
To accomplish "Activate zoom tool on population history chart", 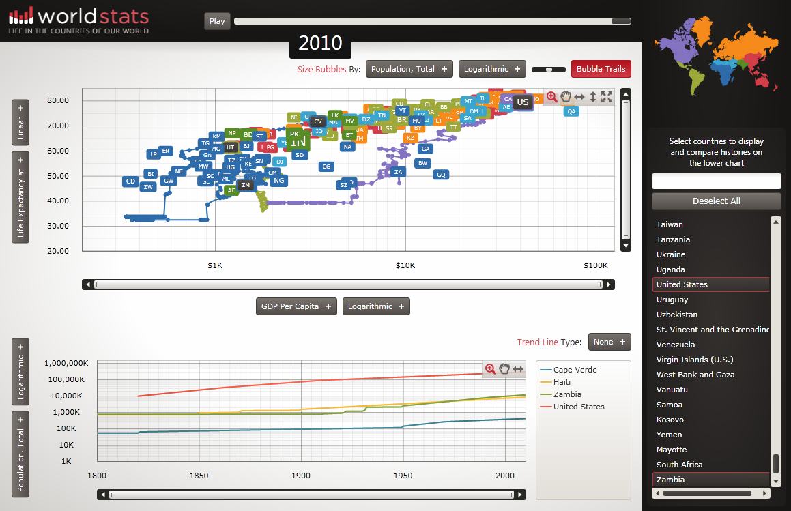I will [x=490, y=368].
